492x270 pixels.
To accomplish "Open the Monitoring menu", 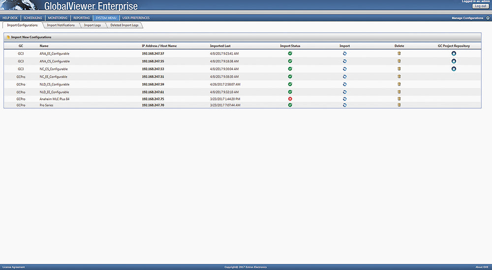I will [x=58, y=18].
